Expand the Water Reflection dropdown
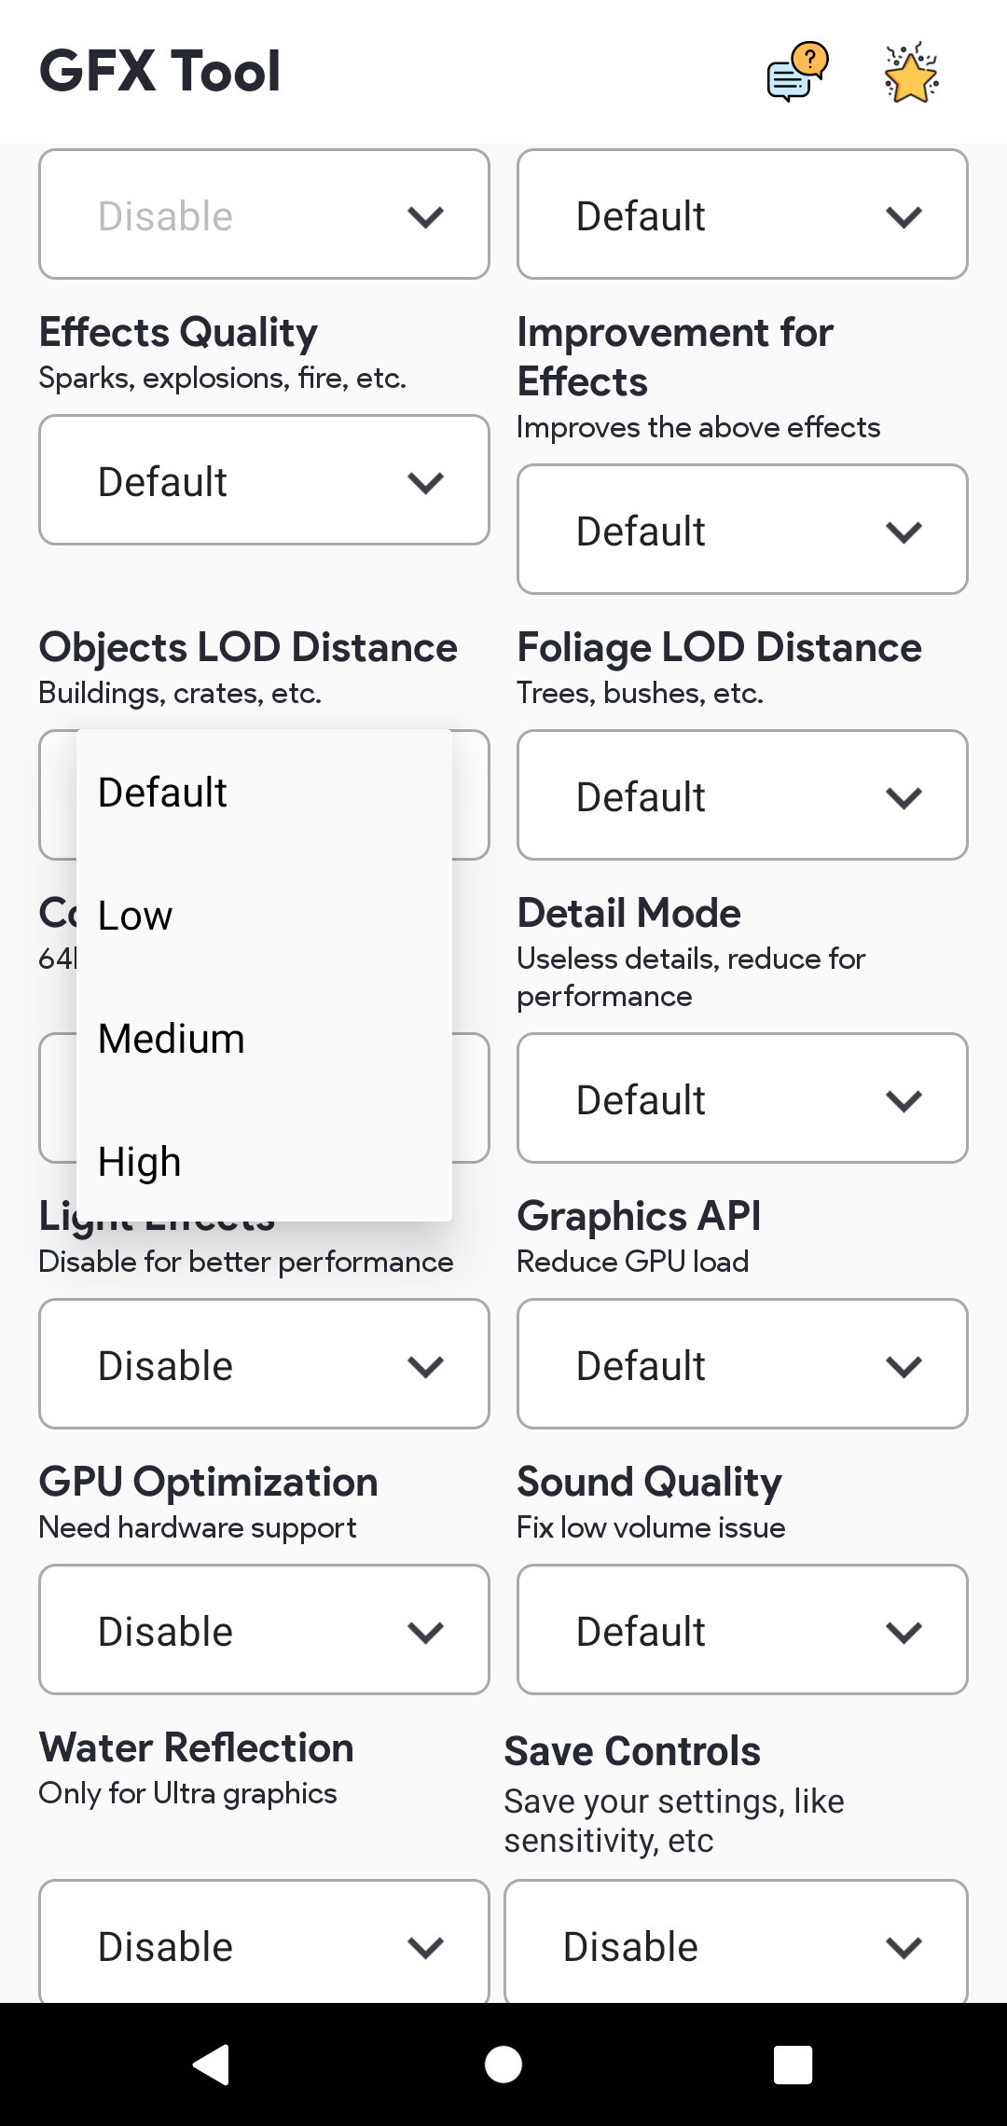This screenshot has height=2126, width=1007. click(x=264, y=1944)
